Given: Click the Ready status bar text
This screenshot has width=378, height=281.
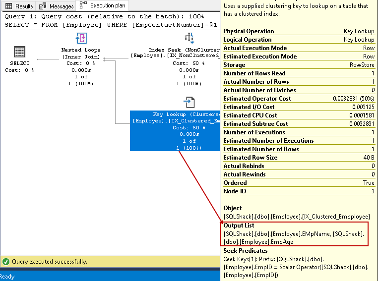Looking at the screenshot, I should pyautogui.click(x=7, y=277).
